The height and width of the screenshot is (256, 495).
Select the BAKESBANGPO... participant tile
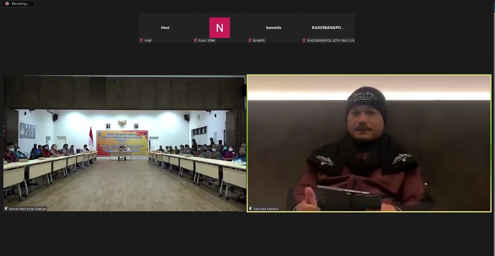coord(328,25)
